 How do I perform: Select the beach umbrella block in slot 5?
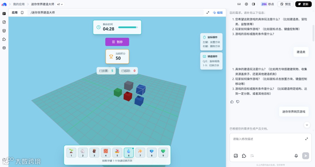(117, 152)
